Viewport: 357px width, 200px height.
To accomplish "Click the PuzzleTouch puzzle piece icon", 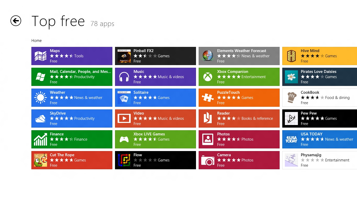I will click(208, 98).
